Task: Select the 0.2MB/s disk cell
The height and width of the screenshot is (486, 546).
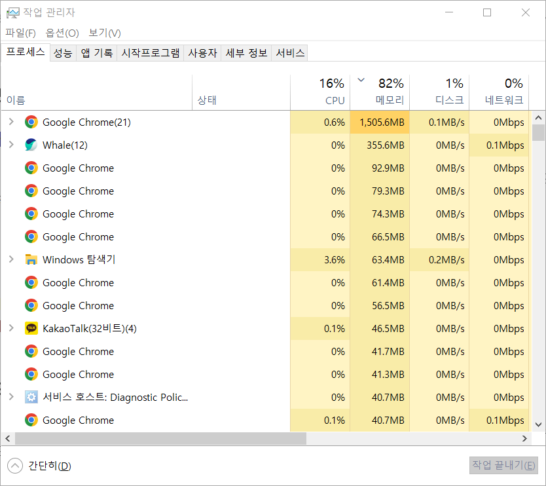Action: (x=439, y=259)
